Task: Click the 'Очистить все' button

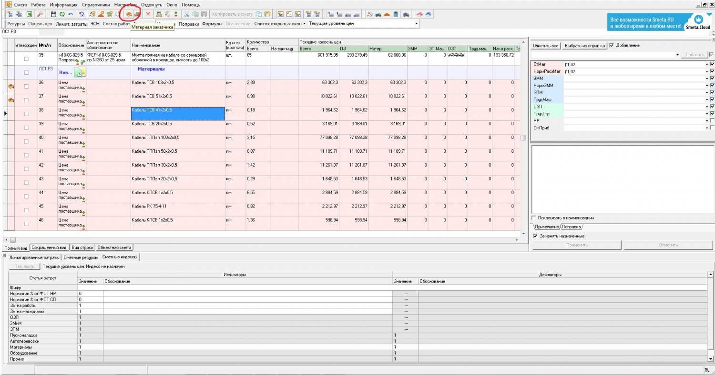Action: [545, 46]
